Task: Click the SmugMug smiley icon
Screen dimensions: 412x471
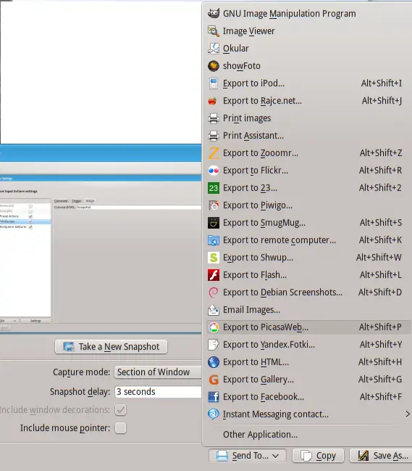Action: click(x=214, y=223)
